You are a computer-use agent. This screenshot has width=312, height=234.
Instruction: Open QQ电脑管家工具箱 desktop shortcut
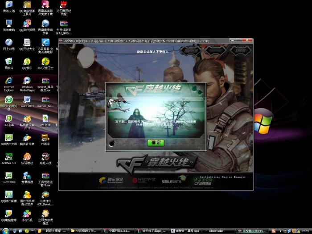pyautogui.click(x=27, y=8)
